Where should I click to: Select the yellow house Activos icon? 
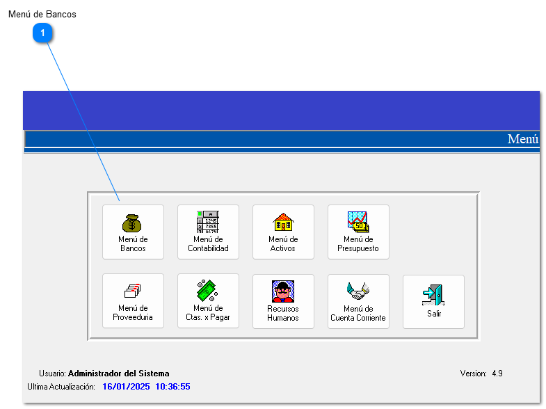tap(283, 222)
